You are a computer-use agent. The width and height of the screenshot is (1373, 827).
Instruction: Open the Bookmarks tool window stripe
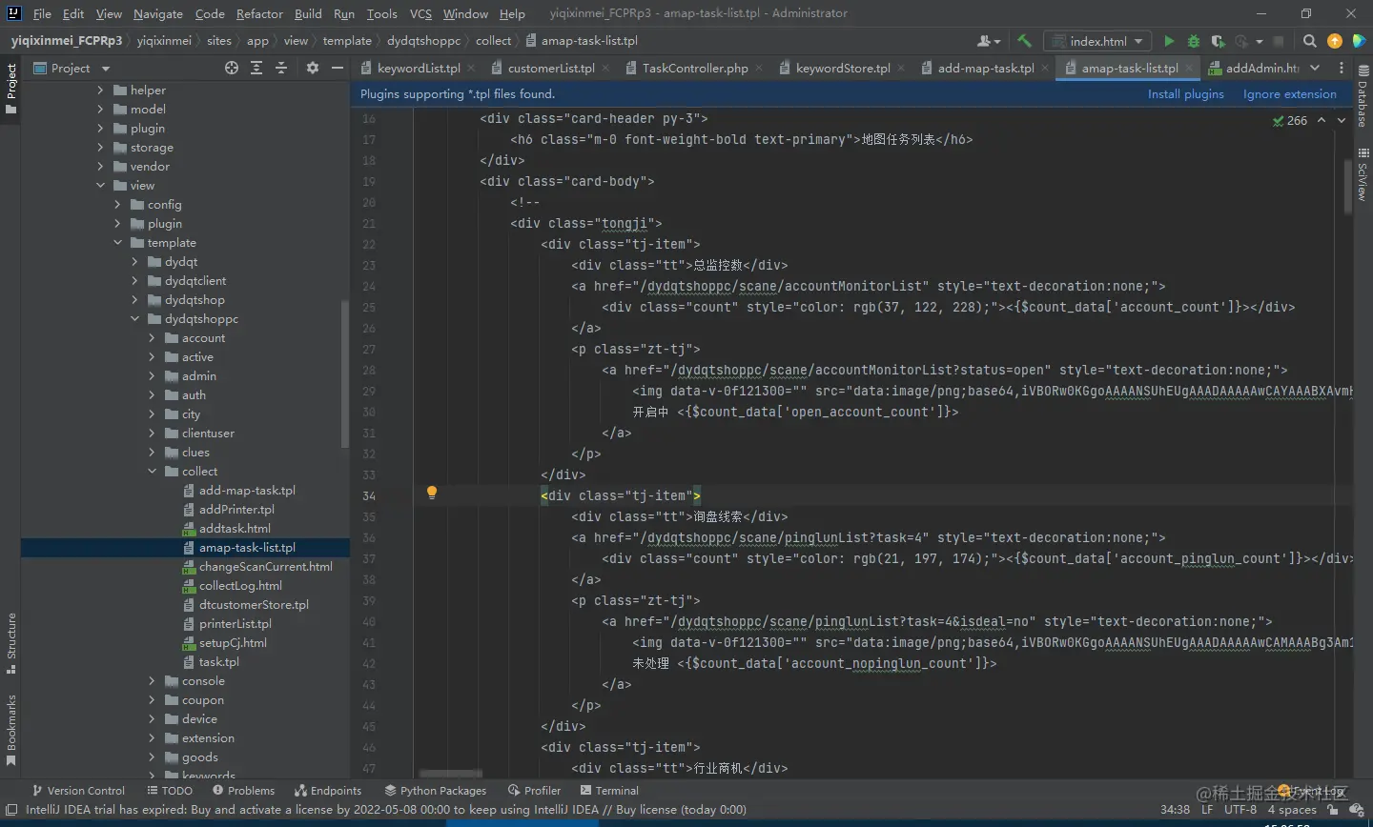tap(11, 731)
